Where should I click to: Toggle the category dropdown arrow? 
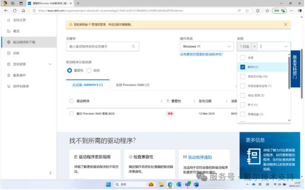point(286,46)
